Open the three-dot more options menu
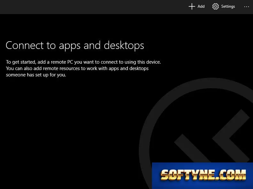 (x=246, y=7)
